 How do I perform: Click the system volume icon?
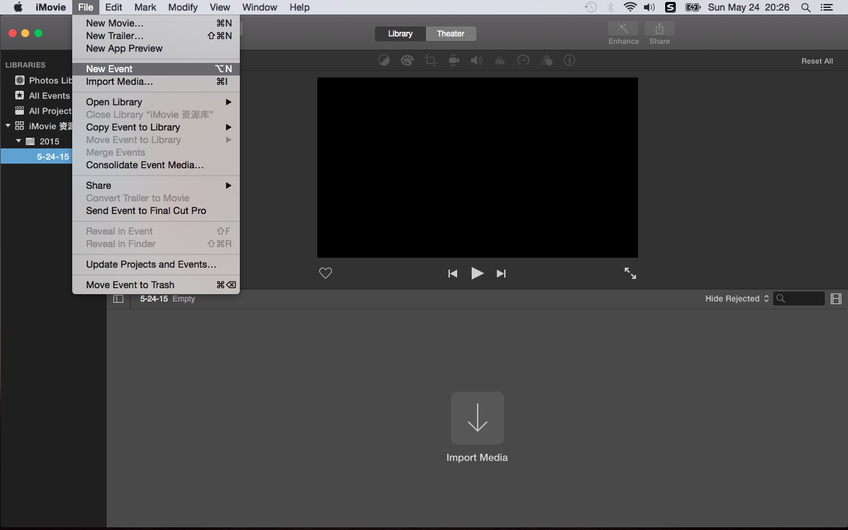(649, 7)
